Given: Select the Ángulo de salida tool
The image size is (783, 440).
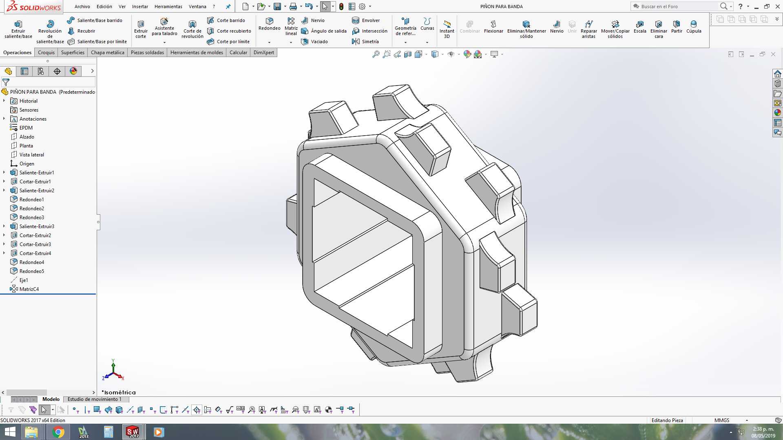Looking at the screenshot, I should point(324,31).
